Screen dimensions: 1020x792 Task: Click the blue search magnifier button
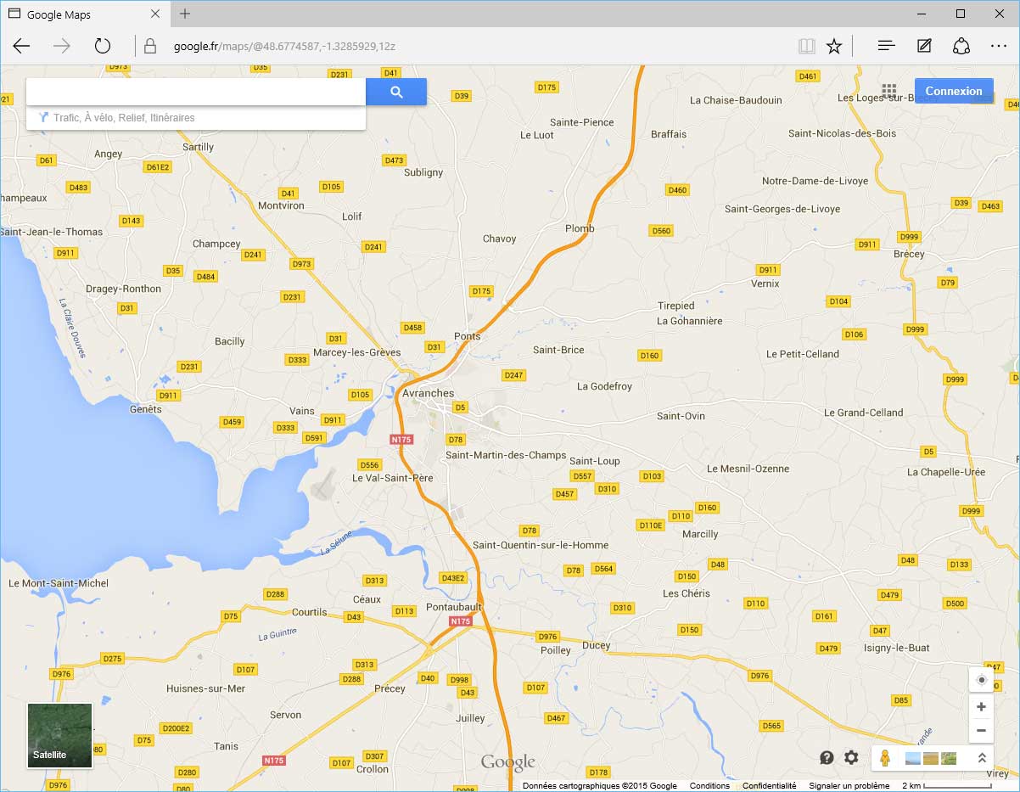[396, 92]
